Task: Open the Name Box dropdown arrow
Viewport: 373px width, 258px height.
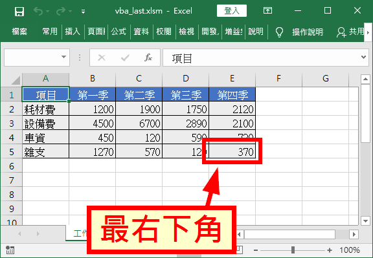Action: (63, 57)
